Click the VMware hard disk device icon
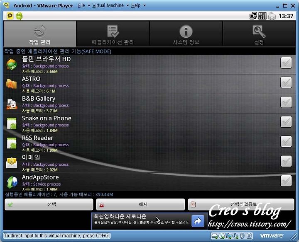 pos(215,236)
